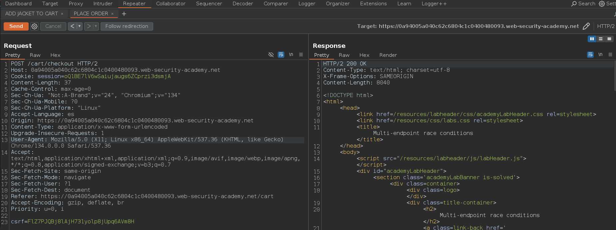The width and height of the screenshot is (616, 230).
Task: Click Follow redirection button
Action: (x=127, y=26)
